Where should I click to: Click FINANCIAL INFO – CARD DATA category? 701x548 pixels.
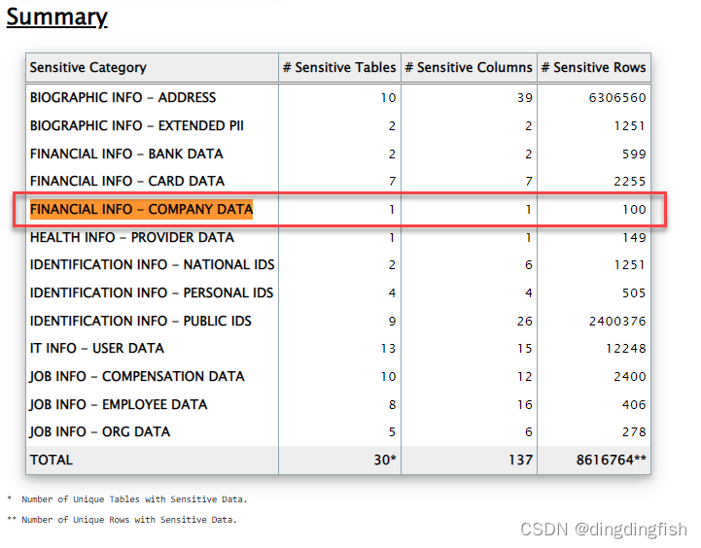point(127,181)
